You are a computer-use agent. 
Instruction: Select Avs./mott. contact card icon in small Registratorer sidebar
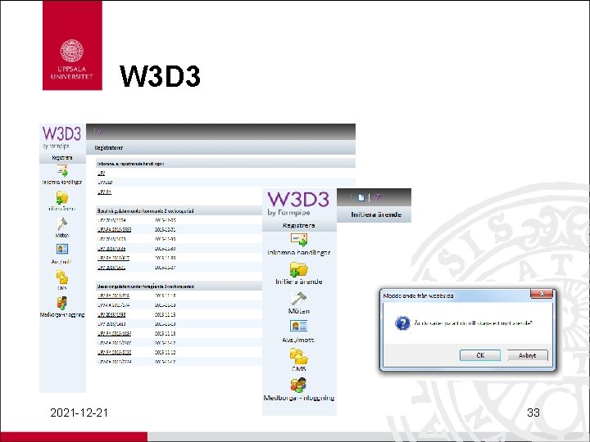(62, 249)
